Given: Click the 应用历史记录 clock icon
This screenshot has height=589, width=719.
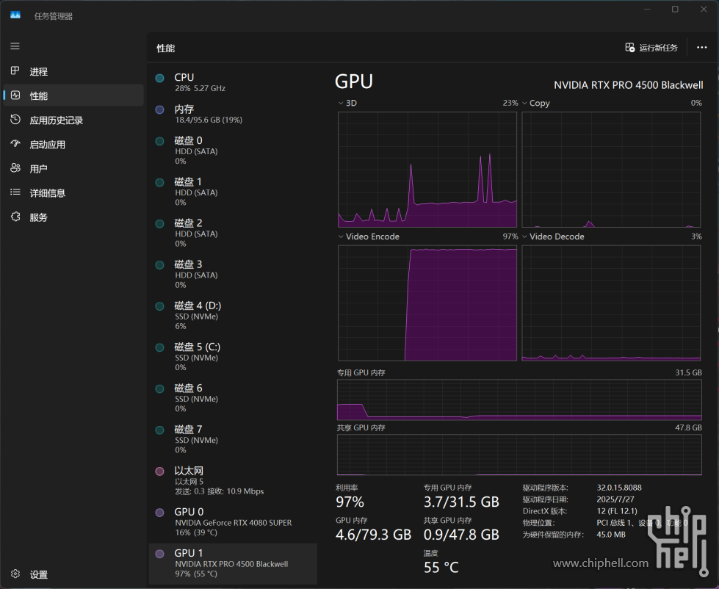Looking at the screenshot, I should 15,120.
